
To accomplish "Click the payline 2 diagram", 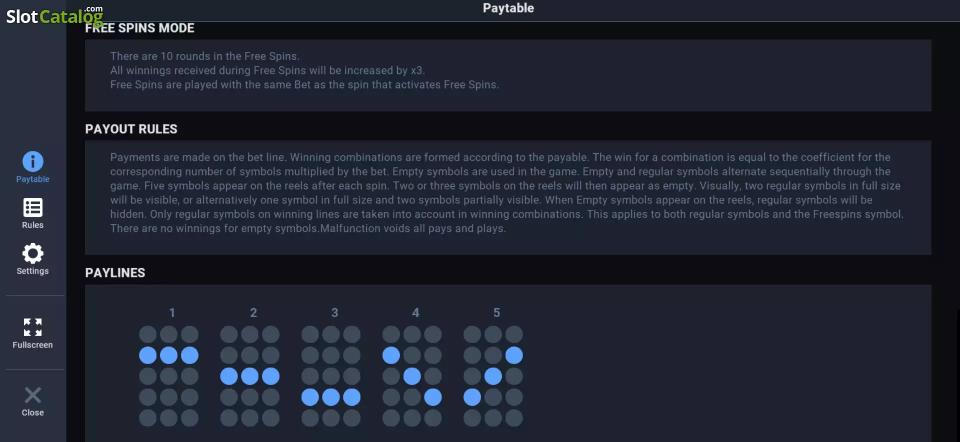I will pyautogui.click(x=250, y=376).
